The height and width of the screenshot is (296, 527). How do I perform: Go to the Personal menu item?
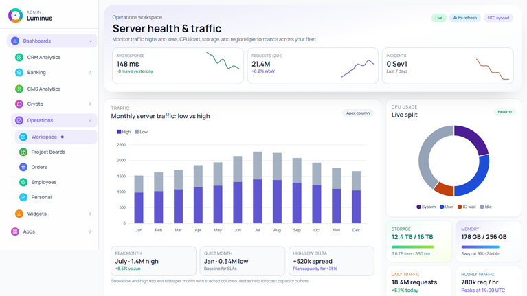(41, 197)
